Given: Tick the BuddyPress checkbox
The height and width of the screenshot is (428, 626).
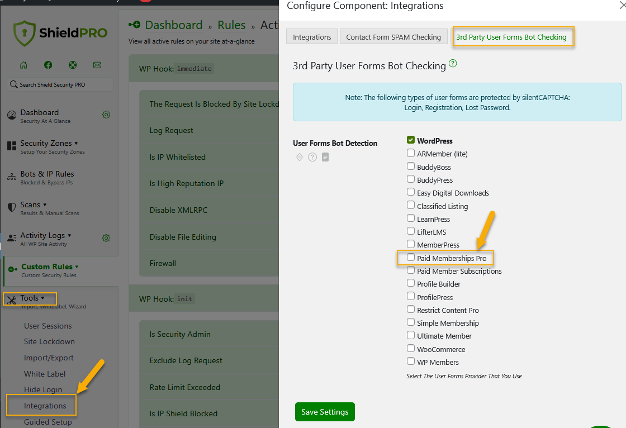Looking at the screenshot, I should [x=410, y=179].
